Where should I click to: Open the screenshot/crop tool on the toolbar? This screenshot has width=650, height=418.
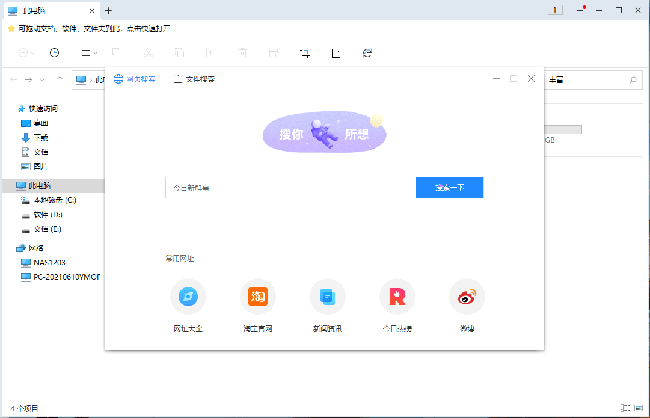coord(305,53)
